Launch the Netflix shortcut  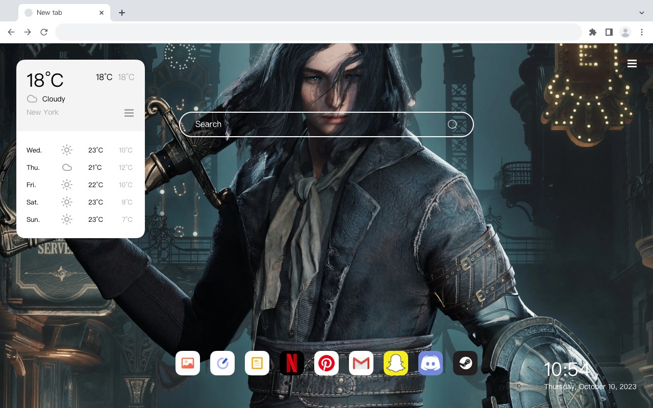coord(292,363)
